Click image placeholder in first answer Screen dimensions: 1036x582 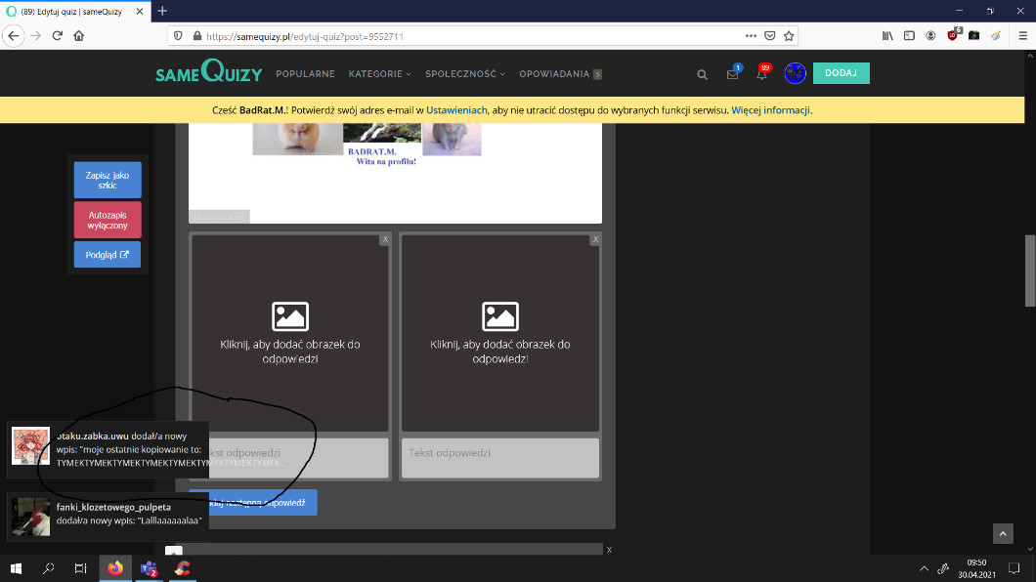click(x=290, y=332)
